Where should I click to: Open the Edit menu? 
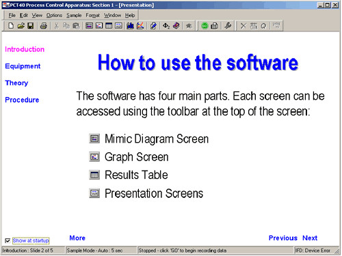click(24, 15)
